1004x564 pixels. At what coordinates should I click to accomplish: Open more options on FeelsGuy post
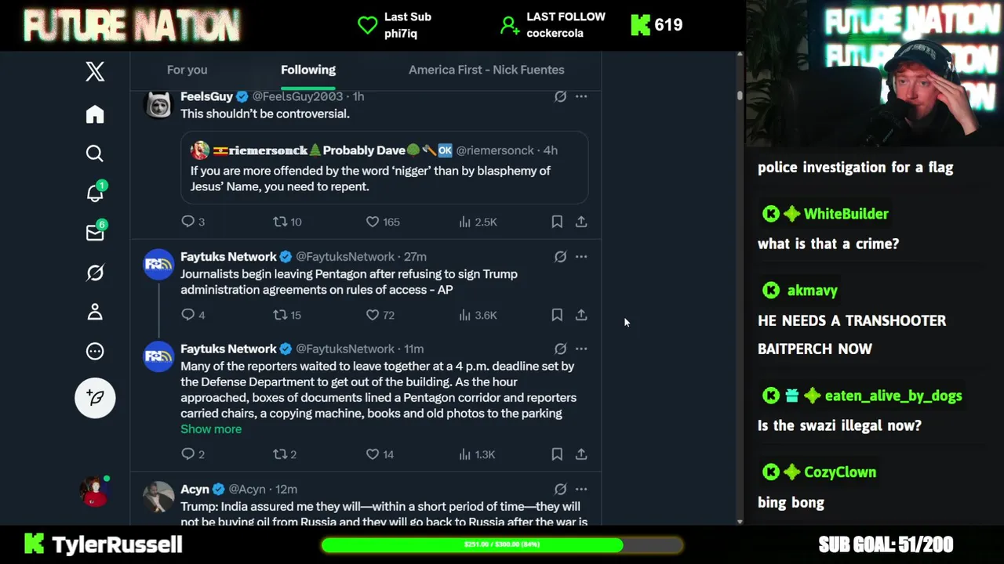(x=581, y=96)
